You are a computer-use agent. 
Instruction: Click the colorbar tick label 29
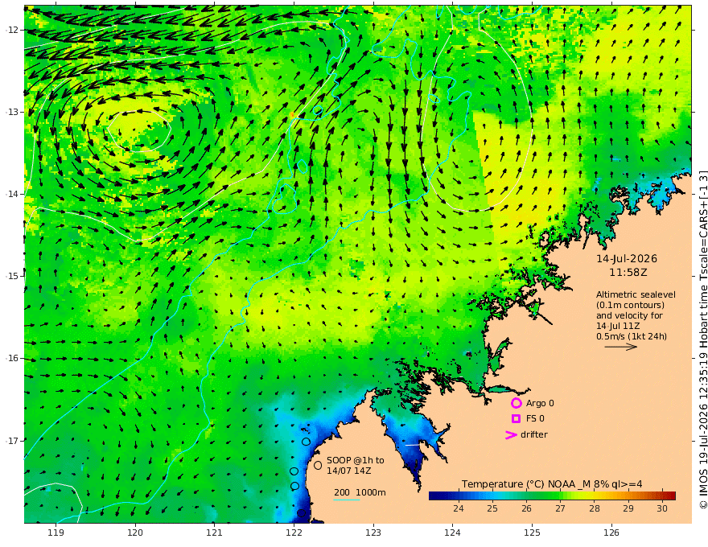[628, 508]
